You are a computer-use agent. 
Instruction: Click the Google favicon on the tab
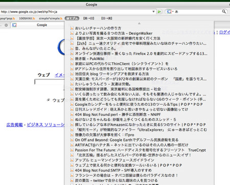(14, 25)
